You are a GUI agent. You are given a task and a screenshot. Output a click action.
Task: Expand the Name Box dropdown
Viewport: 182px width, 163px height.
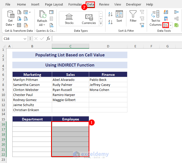25,39
